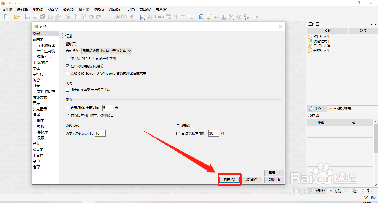Open the 模板(L) menu
The height and width of the screenshot is (203, 378).
[99, 10]
